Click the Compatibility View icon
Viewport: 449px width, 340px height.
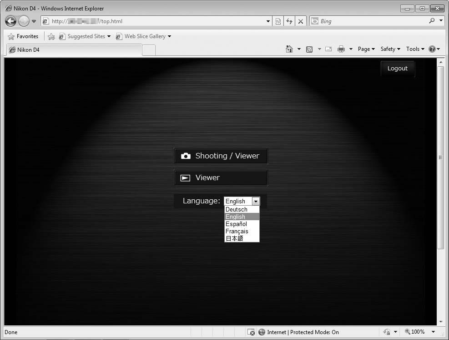(x=278, y=21)
